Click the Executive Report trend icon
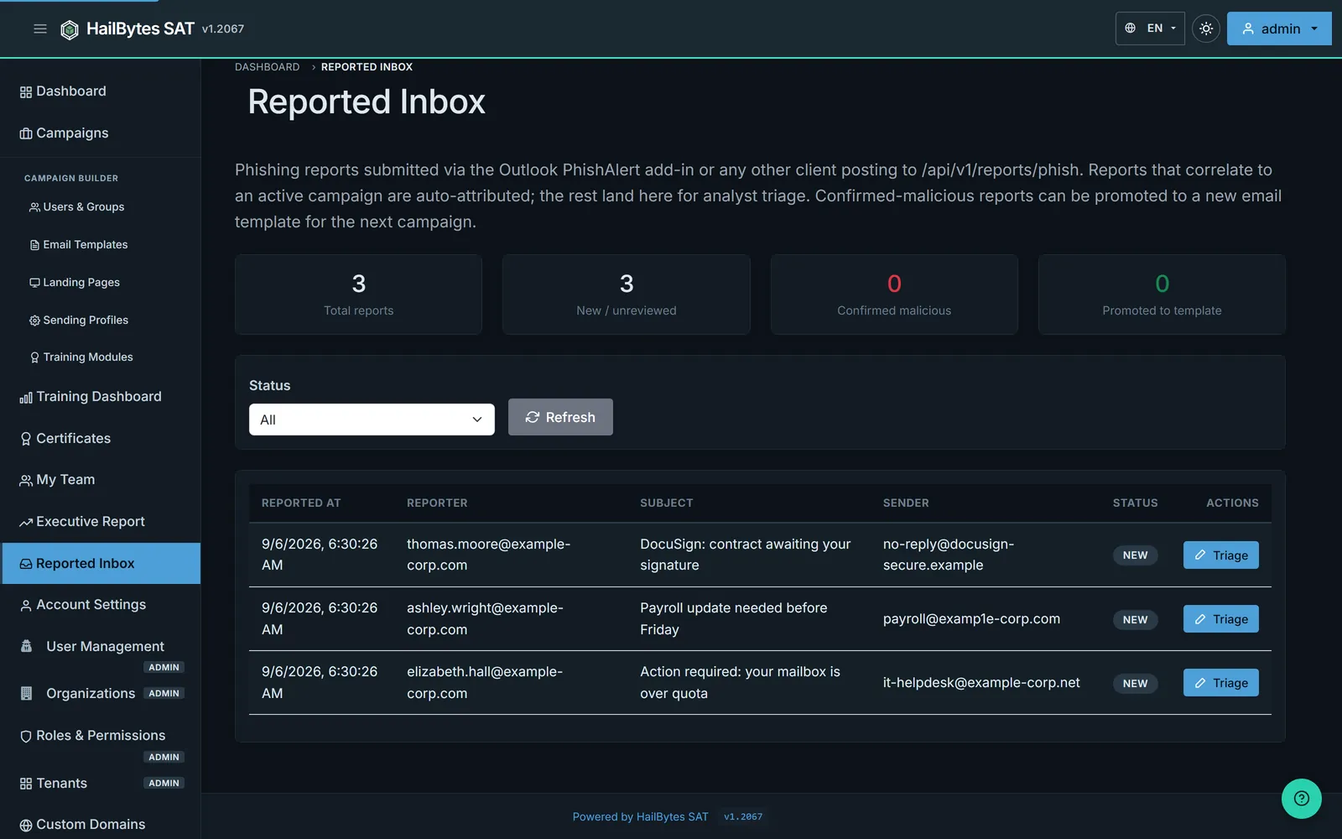 [26, 523]
